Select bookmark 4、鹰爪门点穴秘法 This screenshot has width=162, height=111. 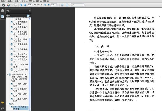point(20,100)
